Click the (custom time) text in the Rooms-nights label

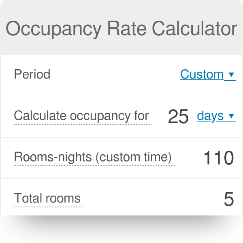(x=134, y=157)
